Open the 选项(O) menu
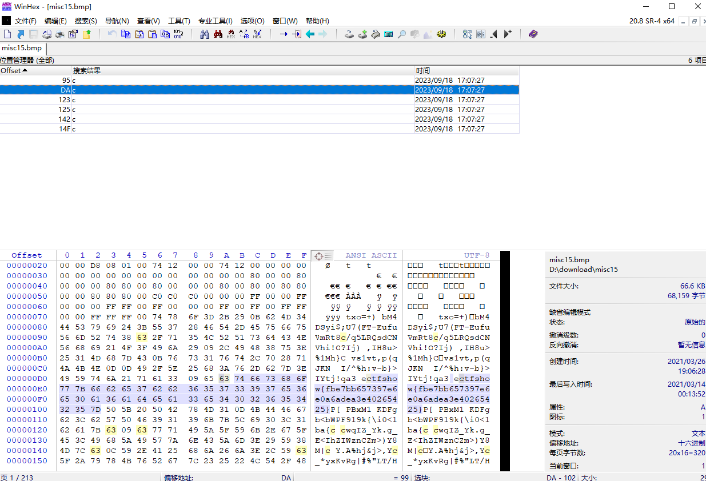Screen dimensions: 706x481 [x=253, y=21]
